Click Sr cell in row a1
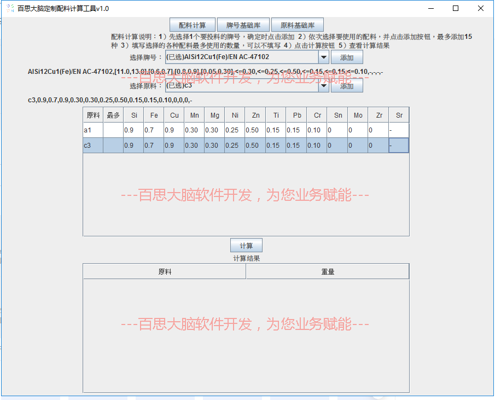495x400 pixels. 399,130
